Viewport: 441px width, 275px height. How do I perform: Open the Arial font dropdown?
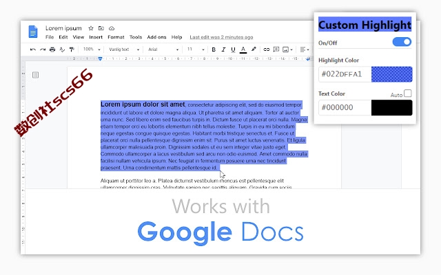[163, 49]
